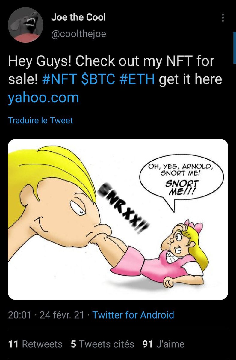This screenshot has height=360, width=236.
Task: View the 5 Tweets cités list
Action: pos(102,344)
